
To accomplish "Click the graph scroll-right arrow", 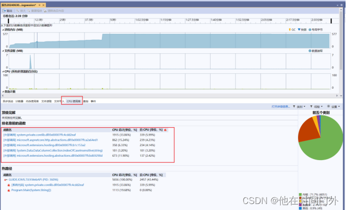I will (x=337, y=96).
